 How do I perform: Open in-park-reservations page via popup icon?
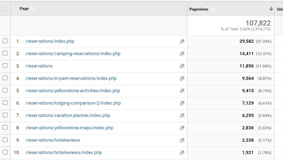click(x=182, y=78)
